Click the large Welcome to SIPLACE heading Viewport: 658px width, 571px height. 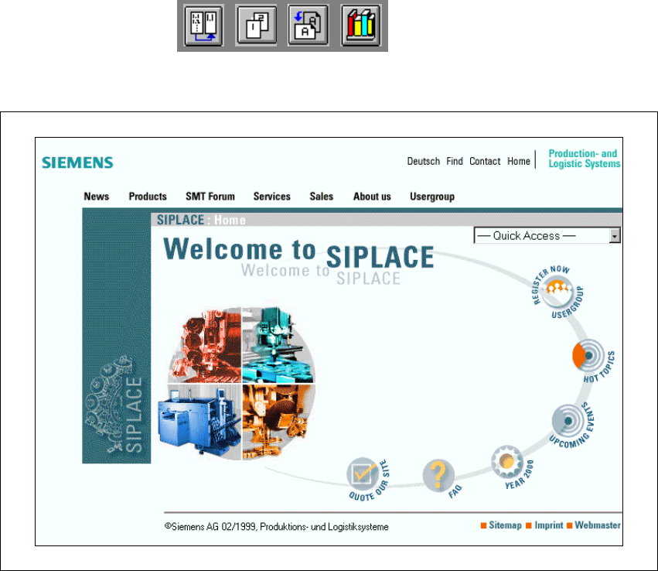(298, 253)
